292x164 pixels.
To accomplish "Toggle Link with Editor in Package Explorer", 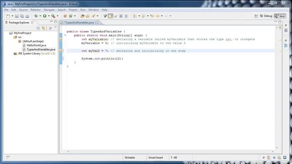I will (x=43, y=28).
